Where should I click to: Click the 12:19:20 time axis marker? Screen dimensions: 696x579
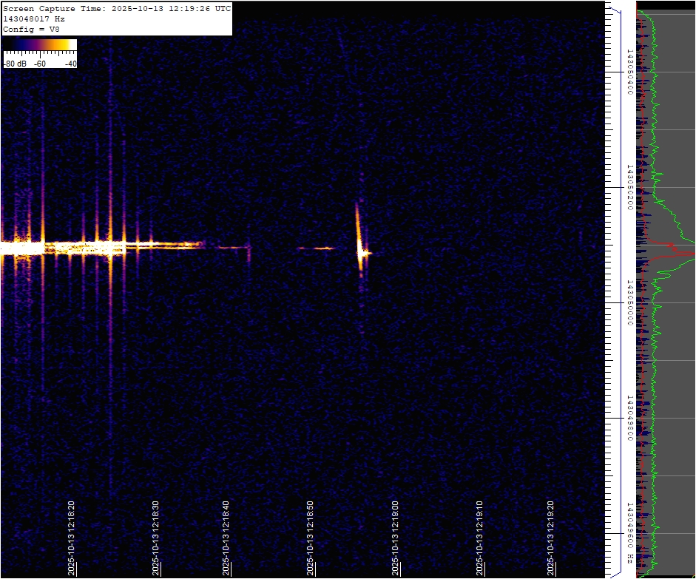tap(551, 538)
